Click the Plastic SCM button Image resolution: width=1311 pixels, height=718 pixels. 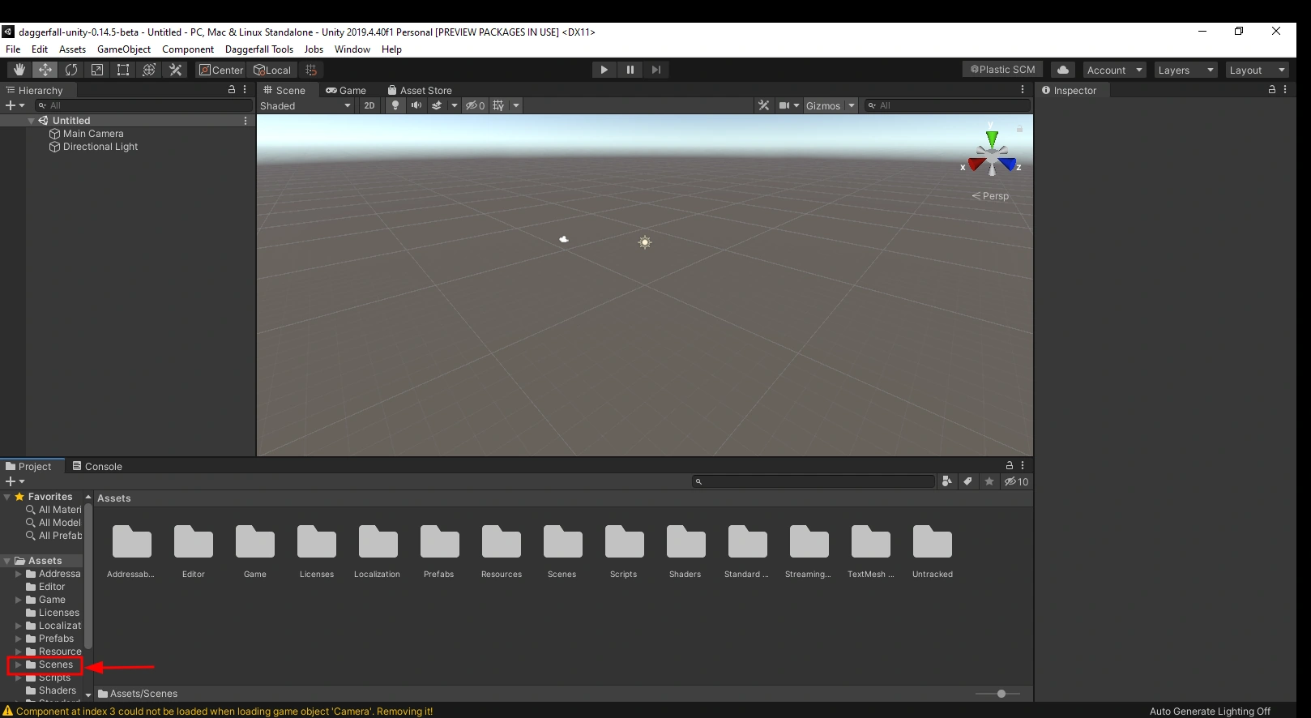coord(1003,70)
